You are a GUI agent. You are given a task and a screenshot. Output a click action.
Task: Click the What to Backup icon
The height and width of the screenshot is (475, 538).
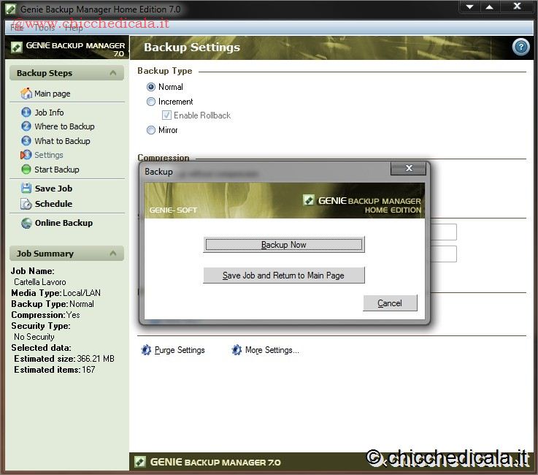click(26, 141)
